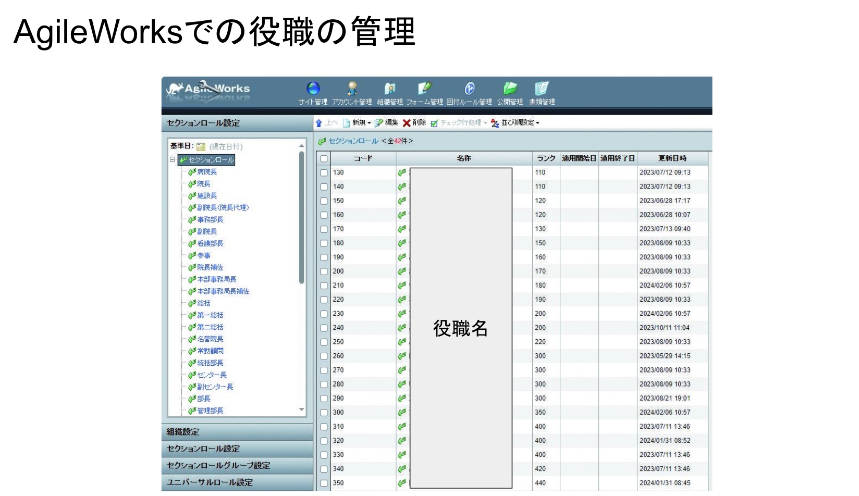
Task: Click role icon in row 140
Action: pos(402,187)
